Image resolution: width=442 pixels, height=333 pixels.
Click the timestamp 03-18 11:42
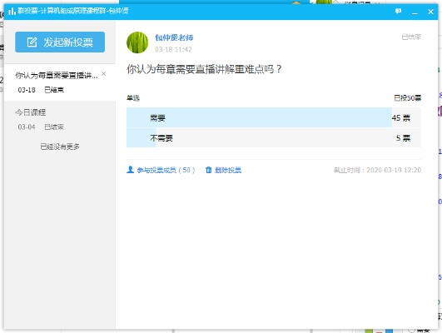(x=173, y=49)
